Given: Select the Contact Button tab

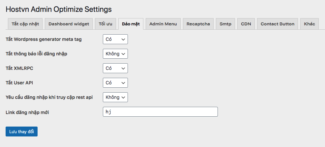Looking at the screenshot, I should 278,24.
